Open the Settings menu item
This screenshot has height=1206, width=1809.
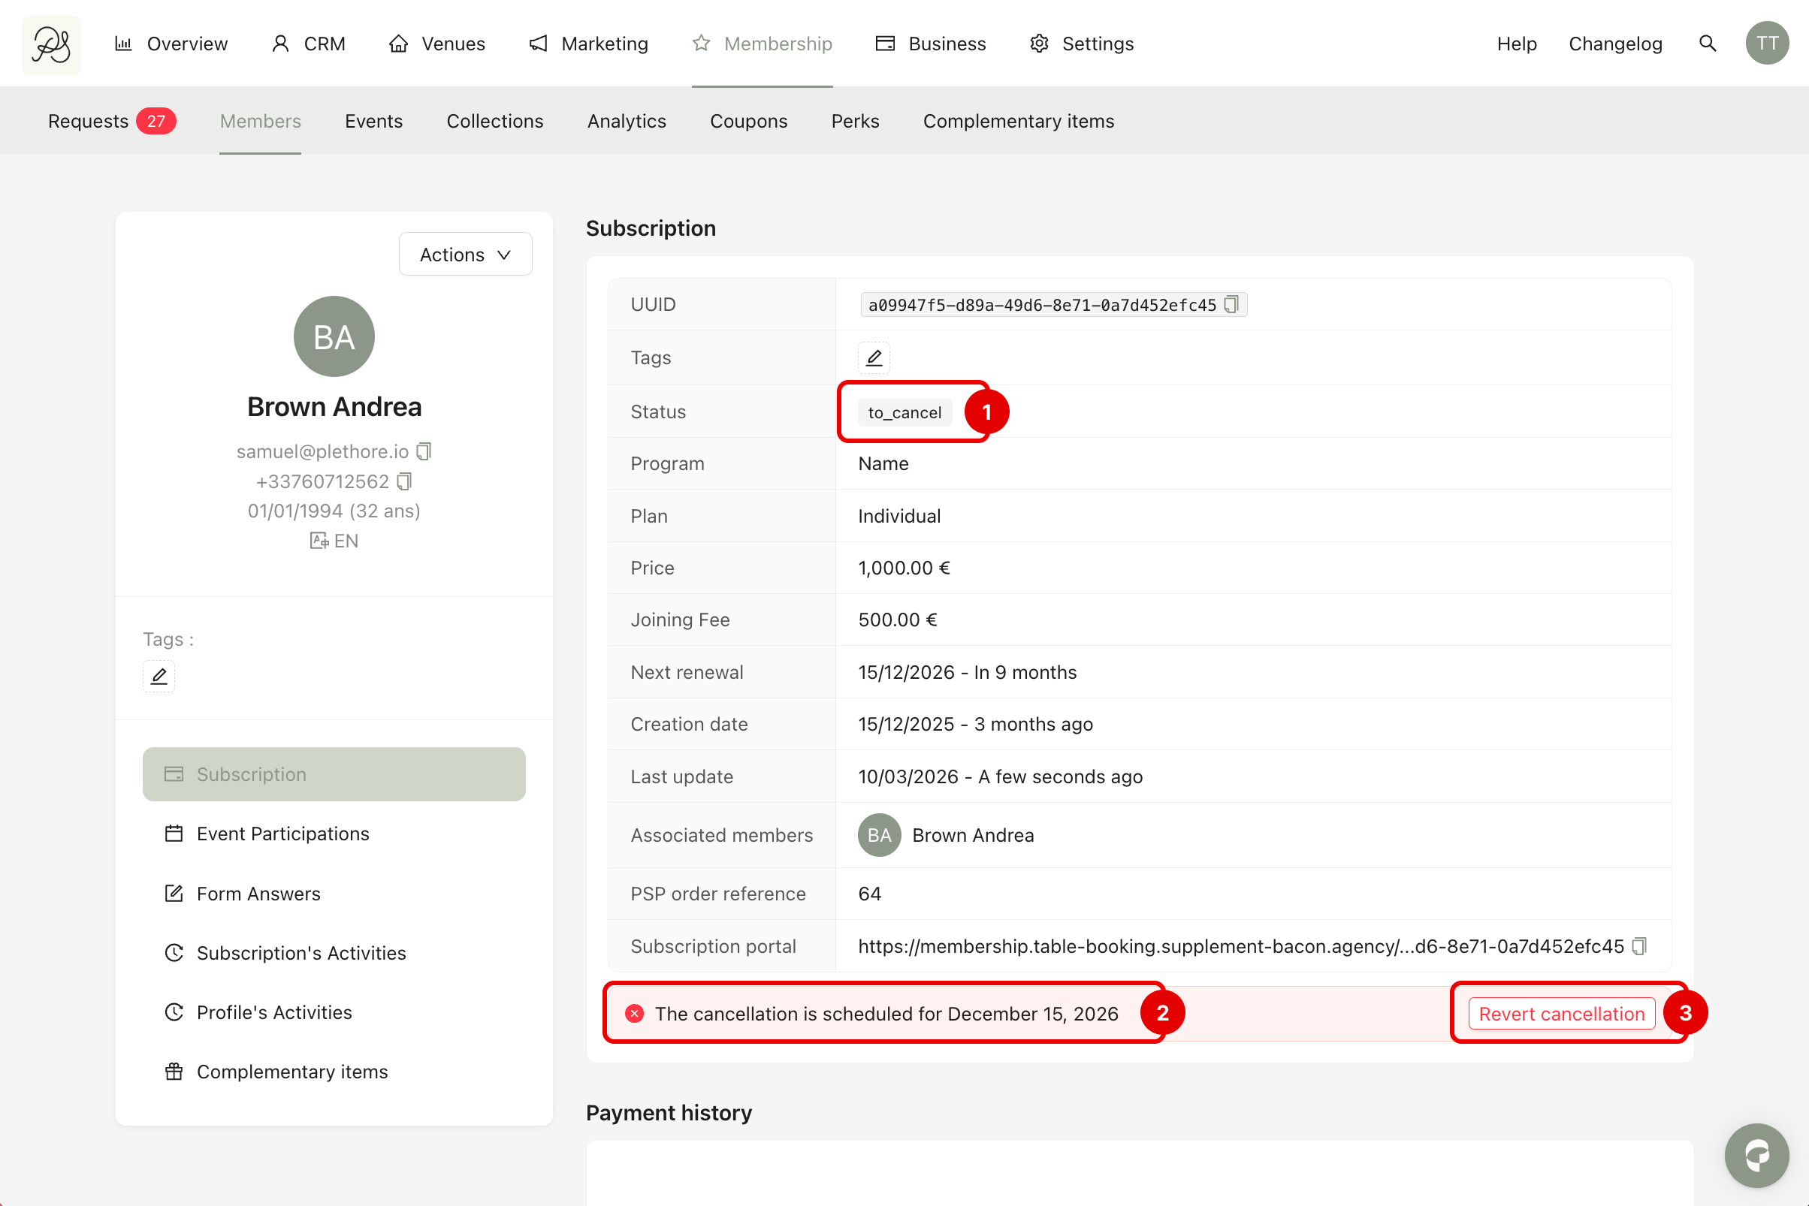(1082, 44)
